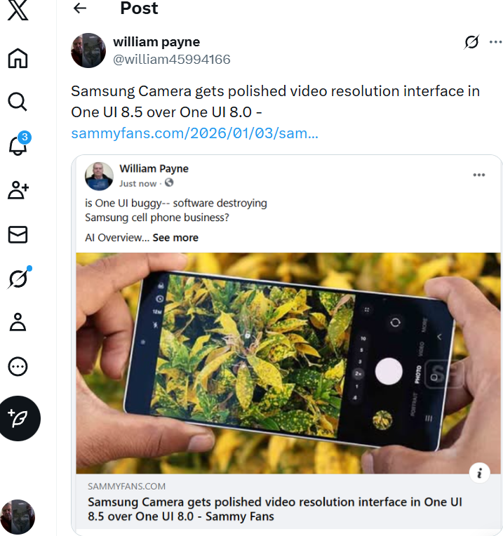
Task: Open Direct Messages envelope icon
Action: point(18,234)
